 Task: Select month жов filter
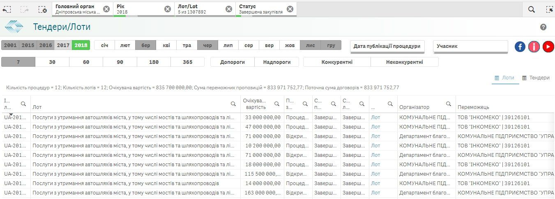290,45
